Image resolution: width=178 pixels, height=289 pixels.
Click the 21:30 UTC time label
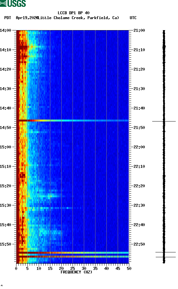[x=139, y=89]
